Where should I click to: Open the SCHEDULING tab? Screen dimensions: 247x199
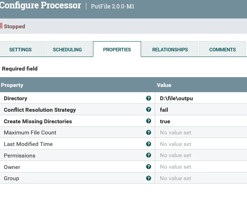67,50
